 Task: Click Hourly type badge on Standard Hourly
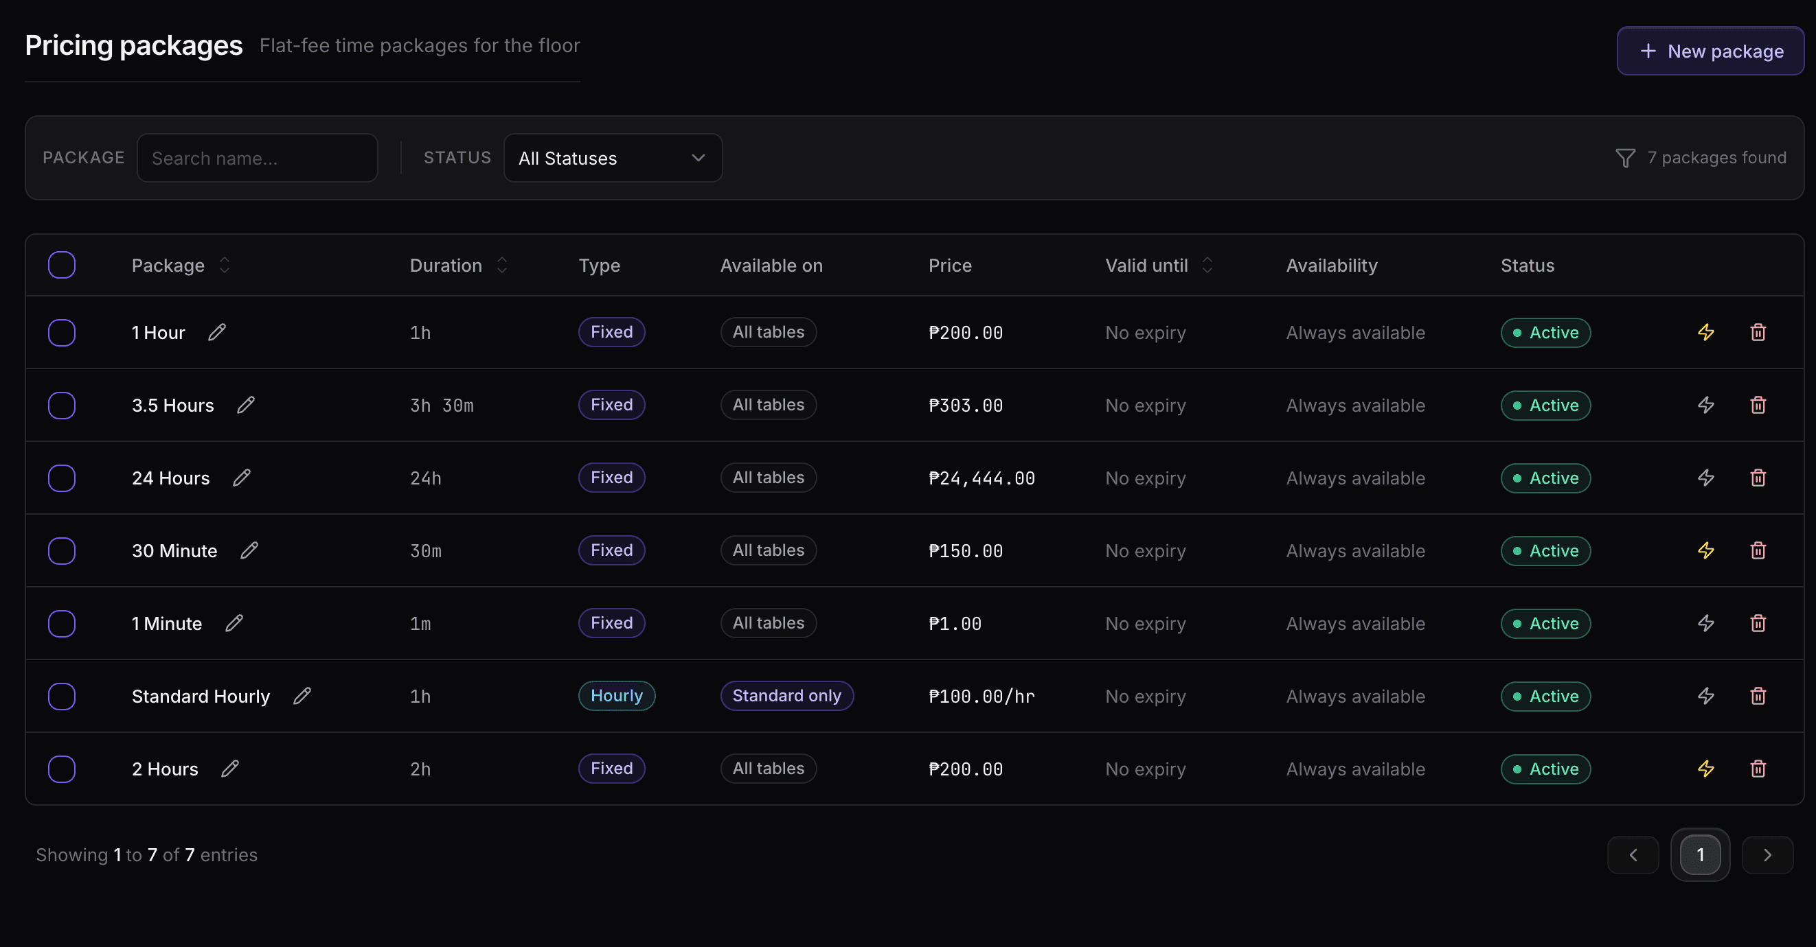pyautogui.click(x=617, y=696)
